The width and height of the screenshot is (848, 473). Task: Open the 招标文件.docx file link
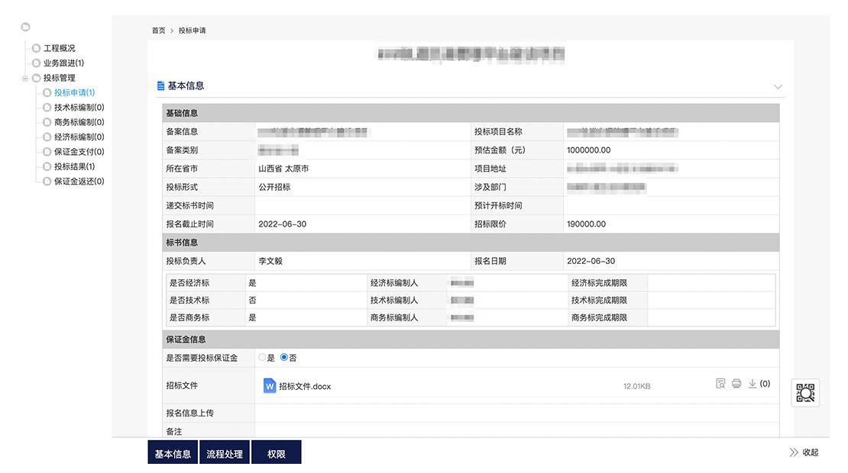(305, 386)
